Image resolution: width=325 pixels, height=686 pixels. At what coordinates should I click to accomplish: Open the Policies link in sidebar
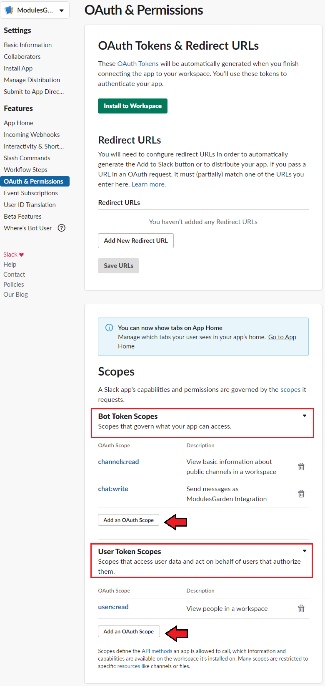click(x=14, y=285)
